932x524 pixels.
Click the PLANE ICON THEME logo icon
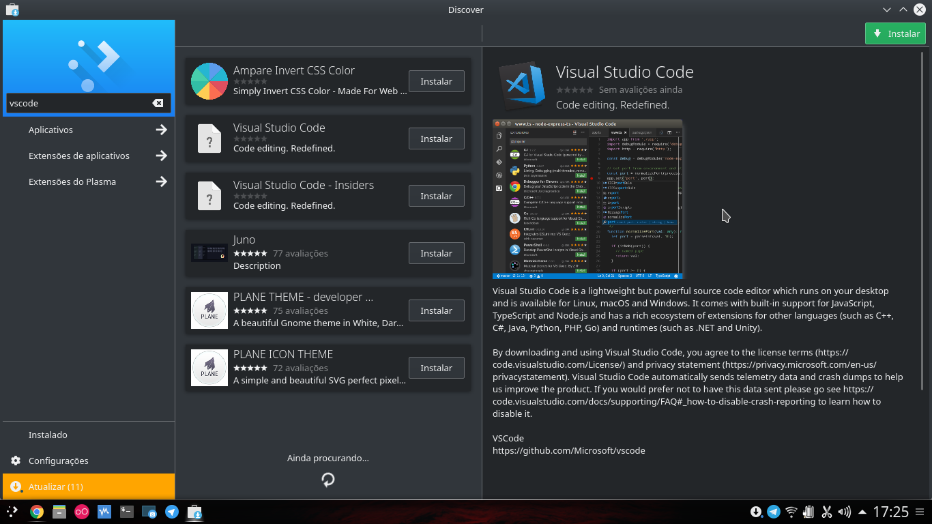pos(209,368)
